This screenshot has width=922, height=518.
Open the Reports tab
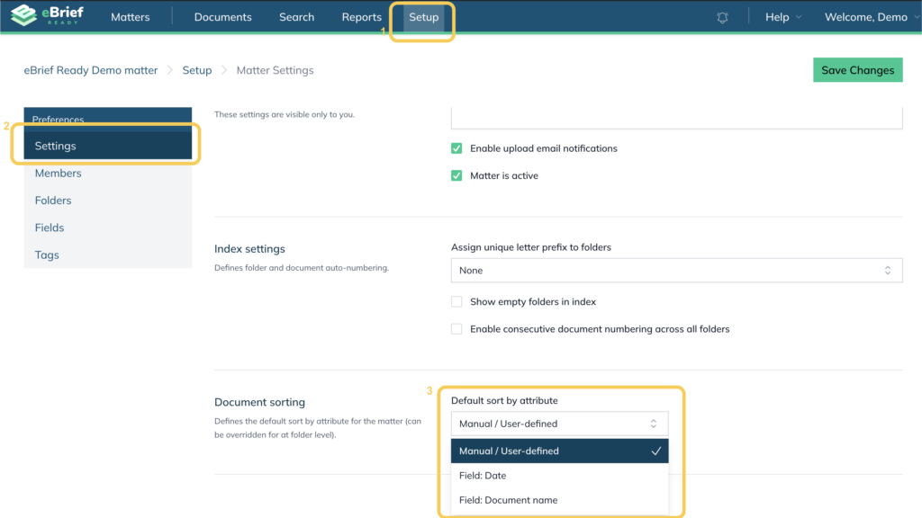click(x=361, y=17)
